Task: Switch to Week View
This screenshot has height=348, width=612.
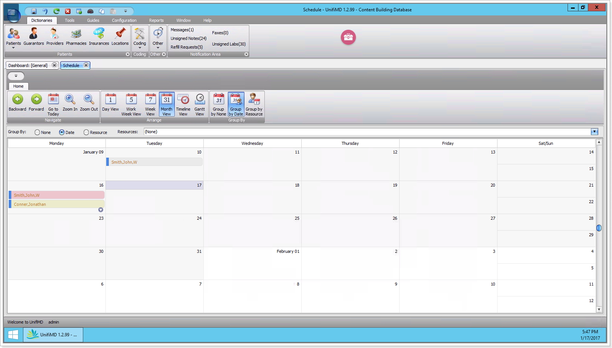Action: 150,104
